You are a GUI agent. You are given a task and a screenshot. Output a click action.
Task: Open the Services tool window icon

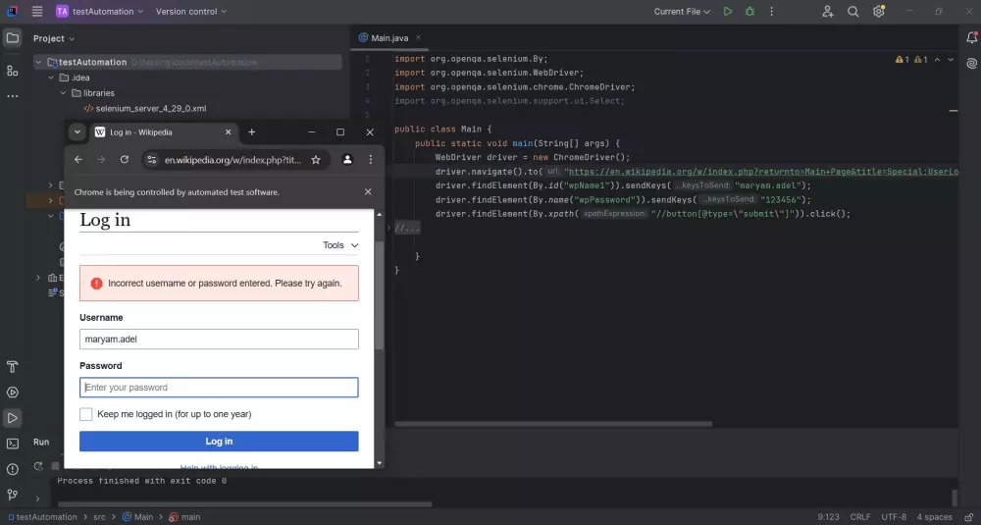(x=12, y=393)
